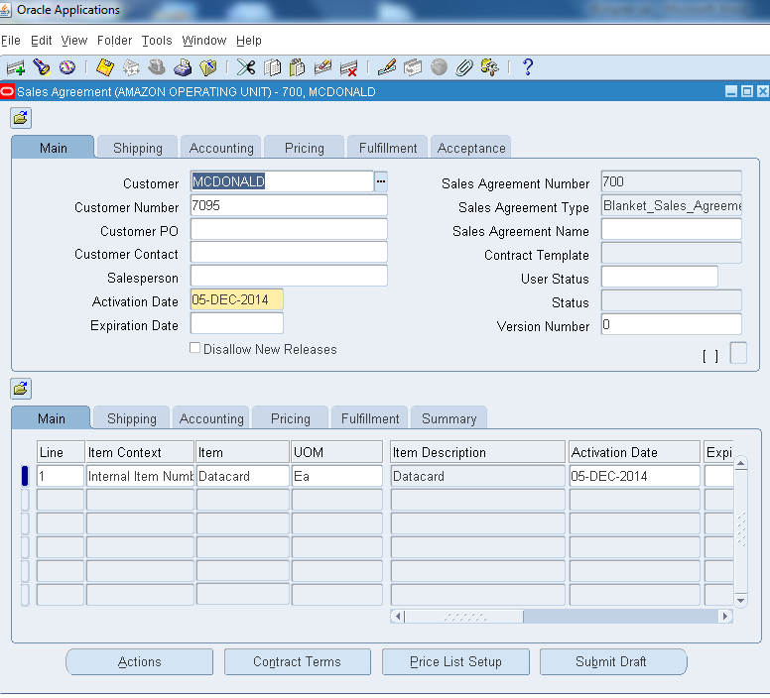Screen dimensions: 770x698
Task: Click the Actions button
Action: (140, 661)
